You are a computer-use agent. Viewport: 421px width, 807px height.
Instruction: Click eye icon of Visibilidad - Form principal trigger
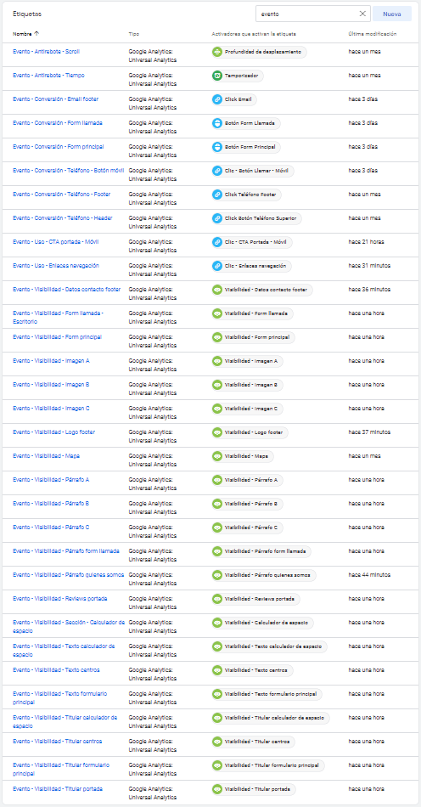[x=217, y=337]
